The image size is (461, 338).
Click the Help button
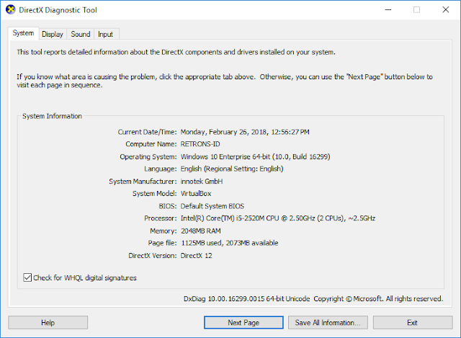pos(48,322)
